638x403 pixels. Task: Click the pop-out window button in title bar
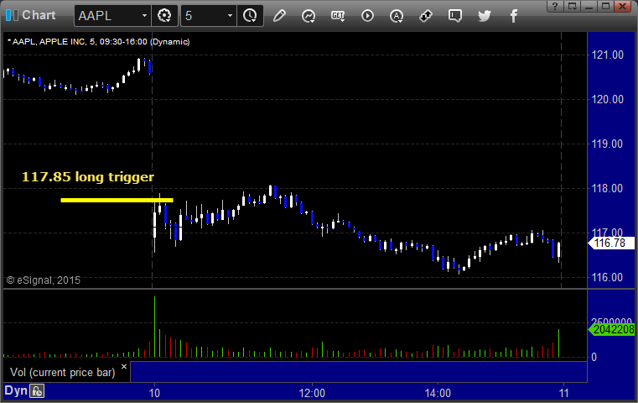pos(572,6)
